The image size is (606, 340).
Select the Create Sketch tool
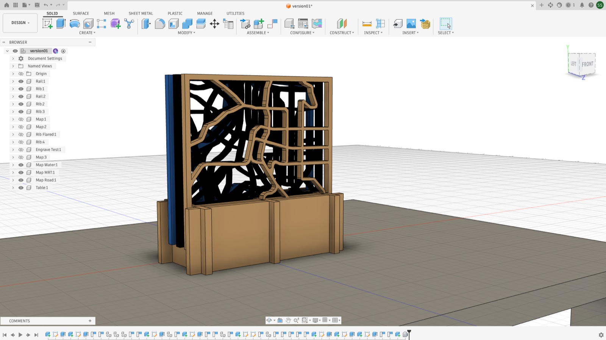47,24
